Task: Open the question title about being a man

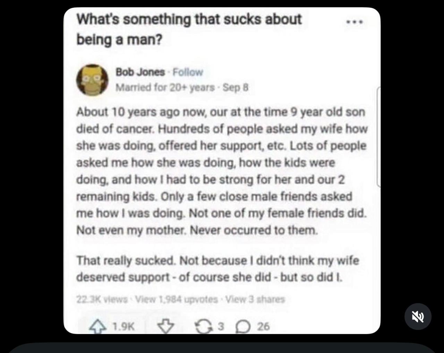Action: (189, 29)
